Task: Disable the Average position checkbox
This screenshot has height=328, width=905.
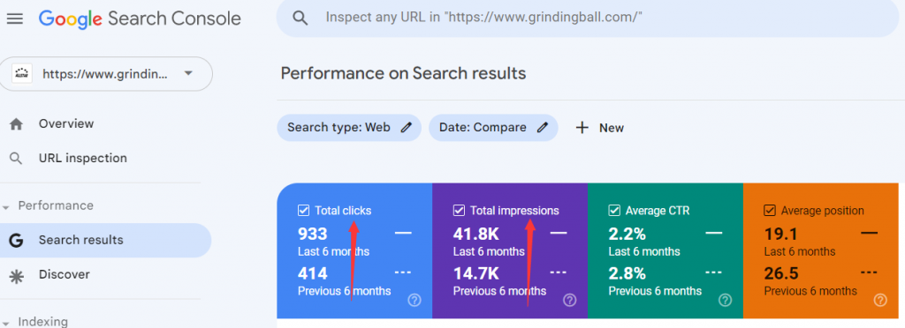Action: click(770, 211)
